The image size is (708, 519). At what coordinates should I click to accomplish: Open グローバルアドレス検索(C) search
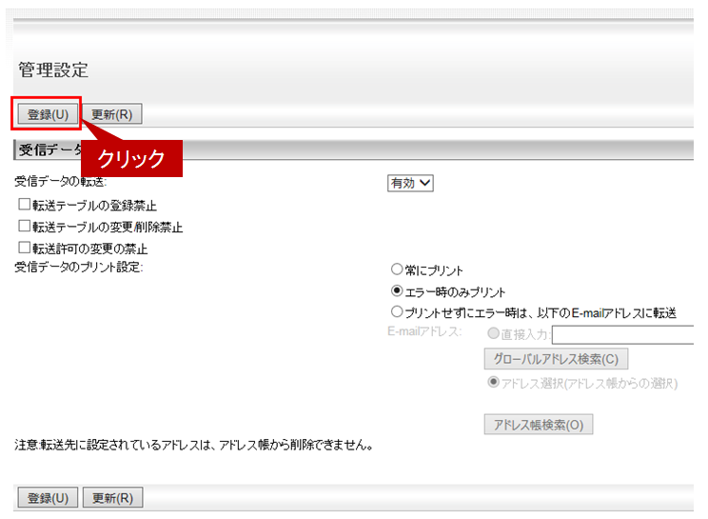click(x=556, y=359)
